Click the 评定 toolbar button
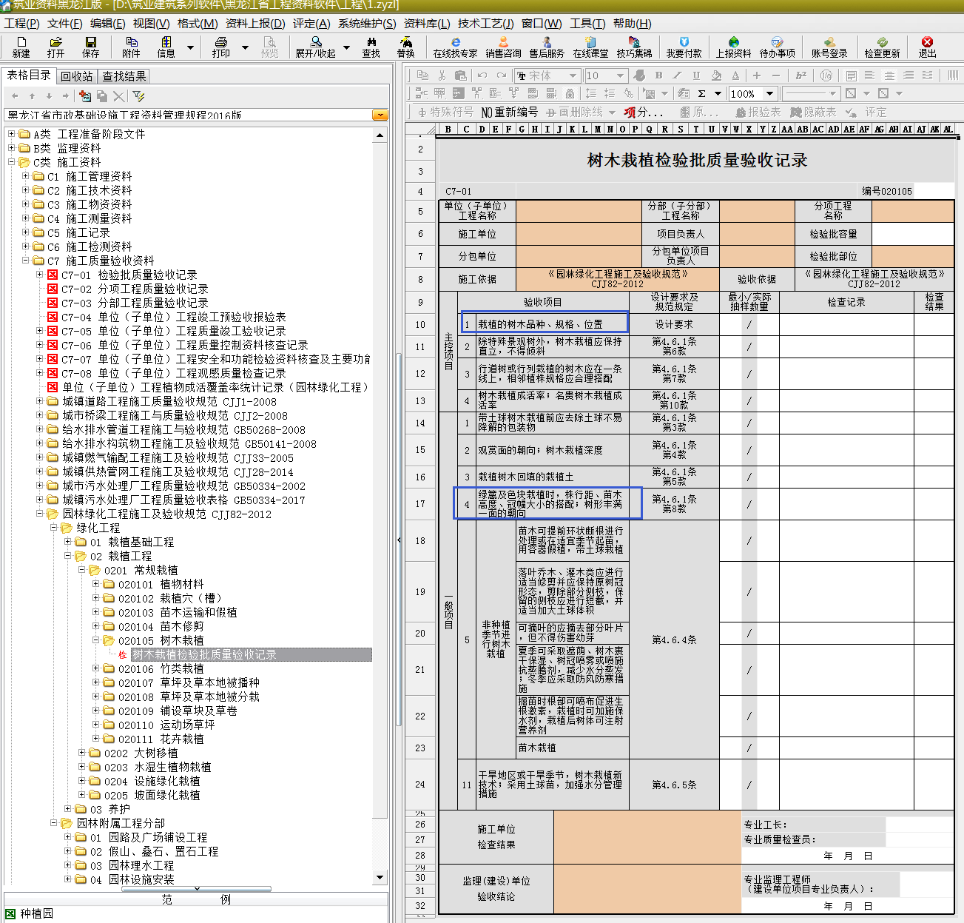964x923 pixels. click(x=868, y=113)
